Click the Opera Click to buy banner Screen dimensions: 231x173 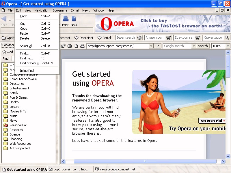[x=163, y=24]
